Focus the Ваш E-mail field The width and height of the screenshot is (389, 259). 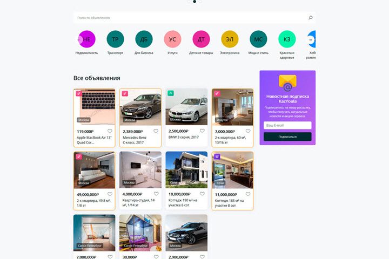coord(287,125)
